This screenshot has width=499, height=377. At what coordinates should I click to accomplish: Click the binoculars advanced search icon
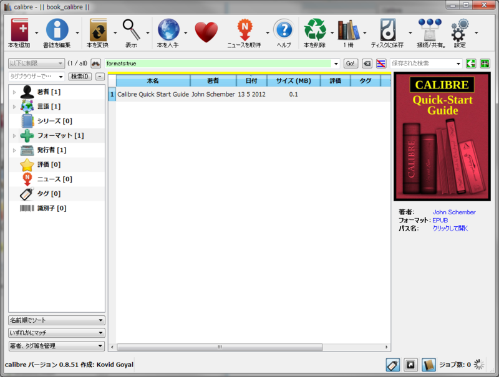pyautogui.click(x=96, y=64)
